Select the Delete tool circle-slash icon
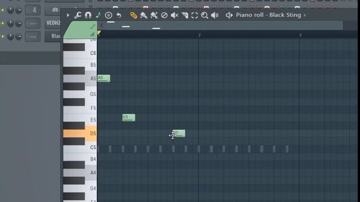This screenshot has width=360, height=202. (164, 15)
